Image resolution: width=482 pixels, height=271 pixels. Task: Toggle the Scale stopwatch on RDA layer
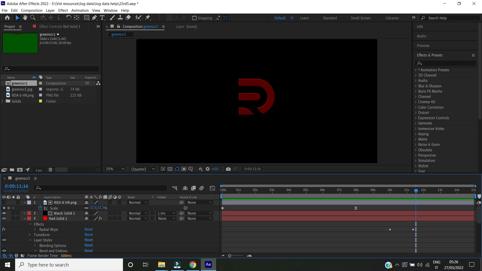(x=40, y=208)
